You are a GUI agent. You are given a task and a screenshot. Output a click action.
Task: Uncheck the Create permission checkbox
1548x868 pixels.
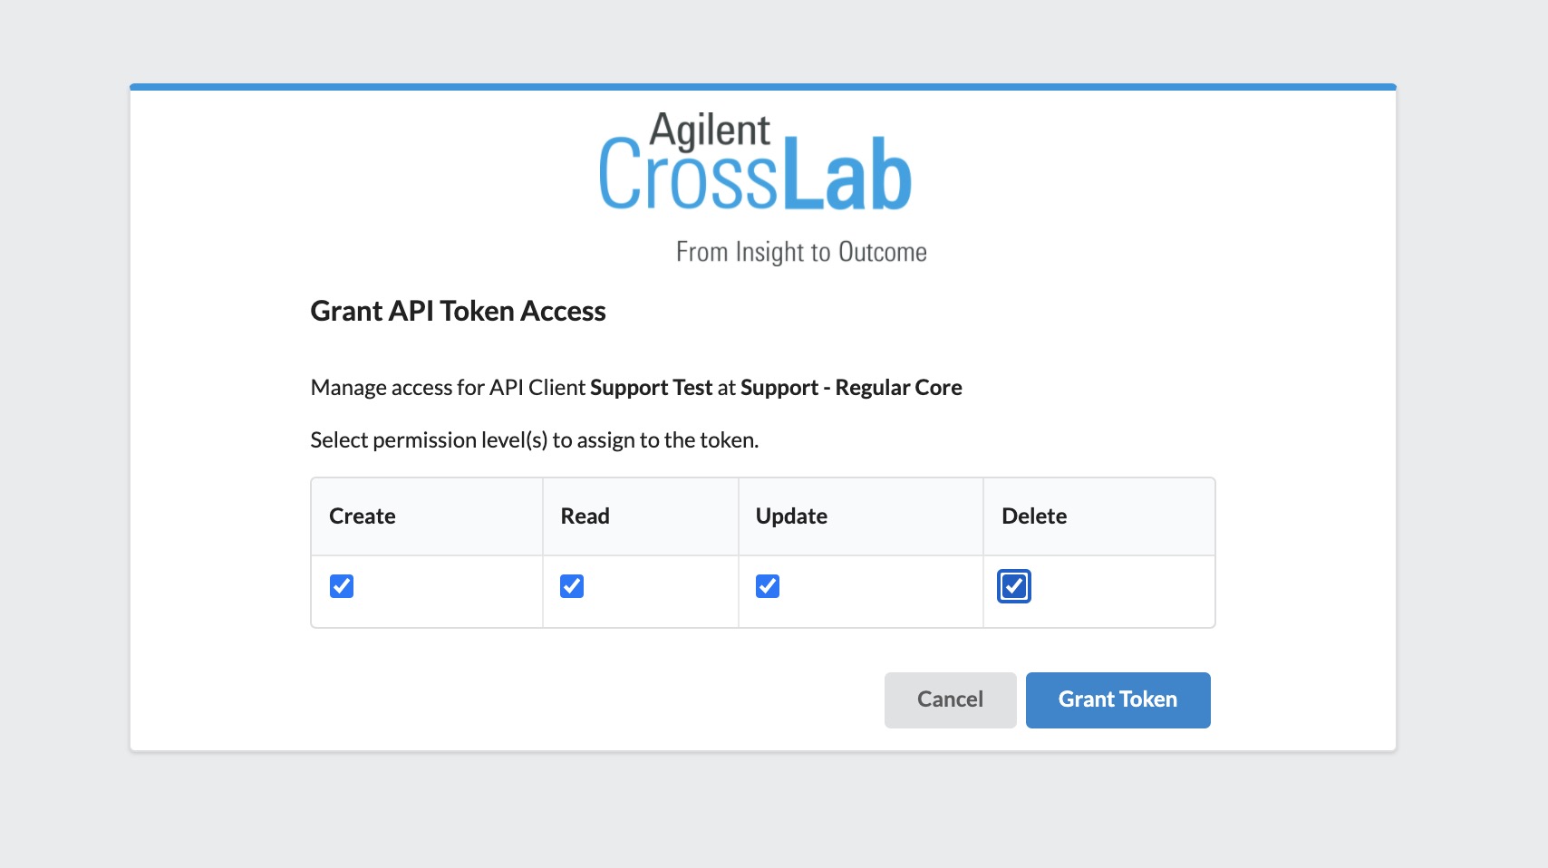pyautogui.click(x=342, y=586)
